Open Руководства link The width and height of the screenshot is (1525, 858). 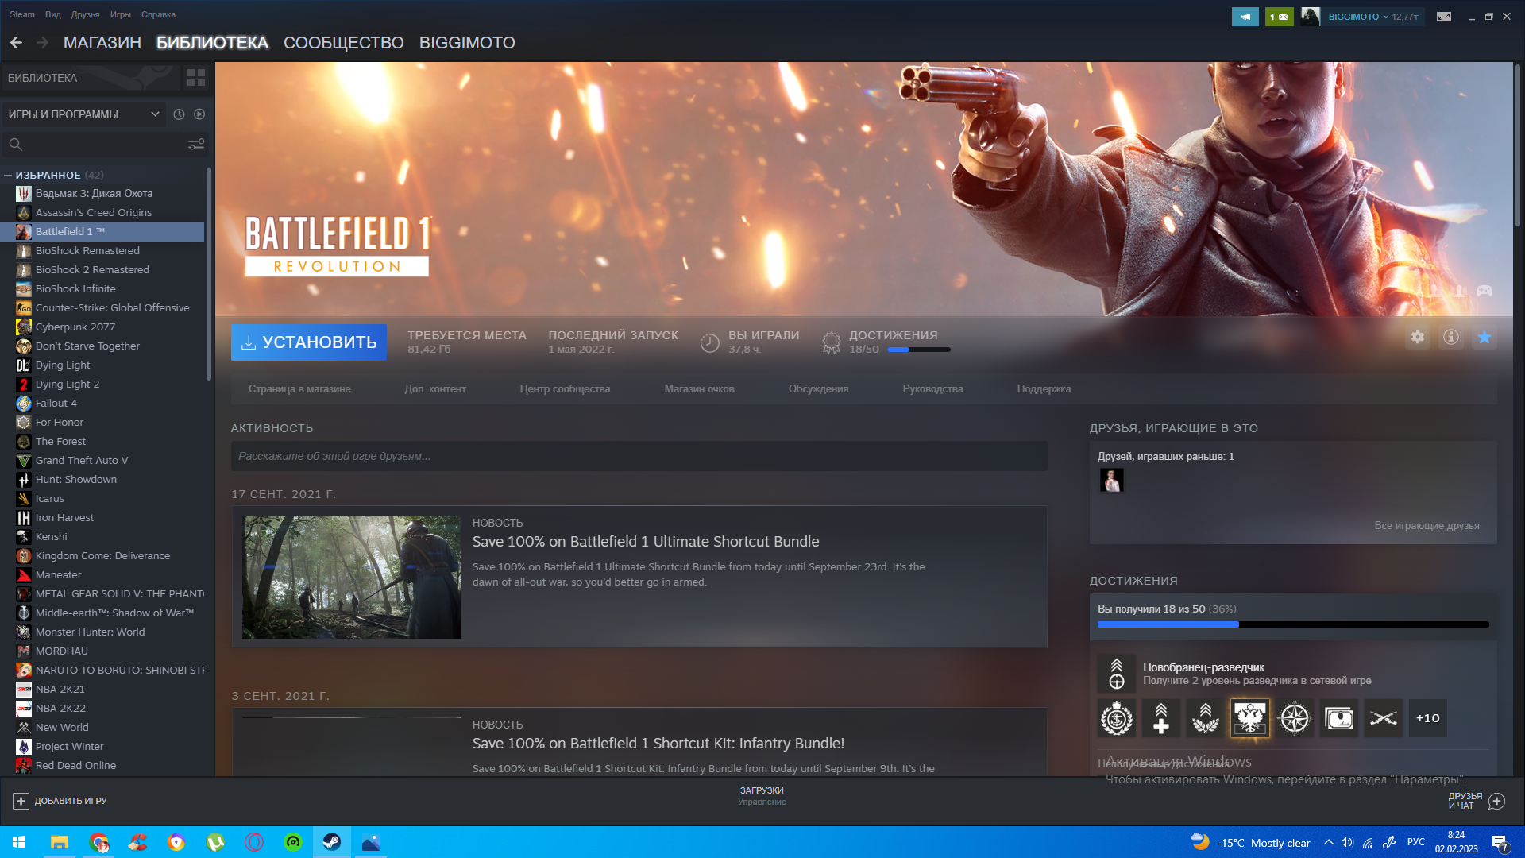pos(932,389)
